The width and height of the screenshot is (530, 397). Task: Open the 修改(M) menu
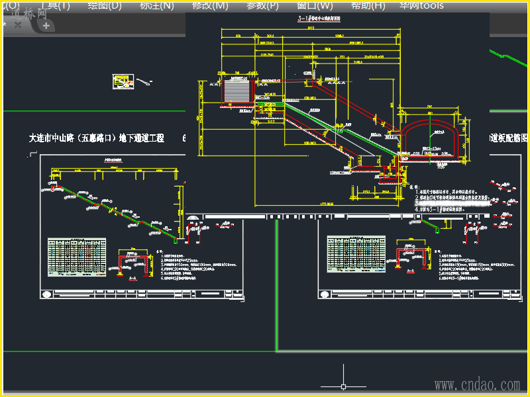pyautogui.click(x=210, y=5)
